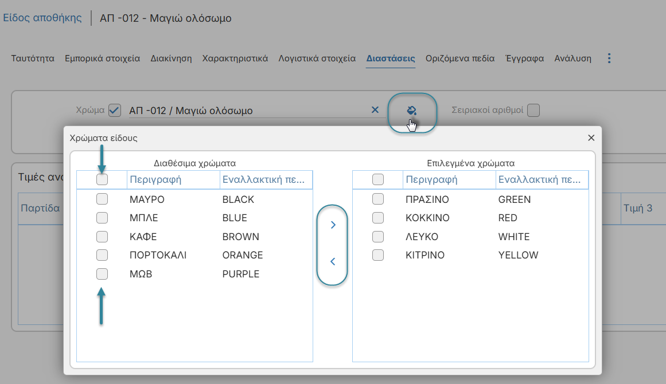666x384 pixels.
Task: Sort available colors by Περιγραφή column
Action: pos(173,179)
